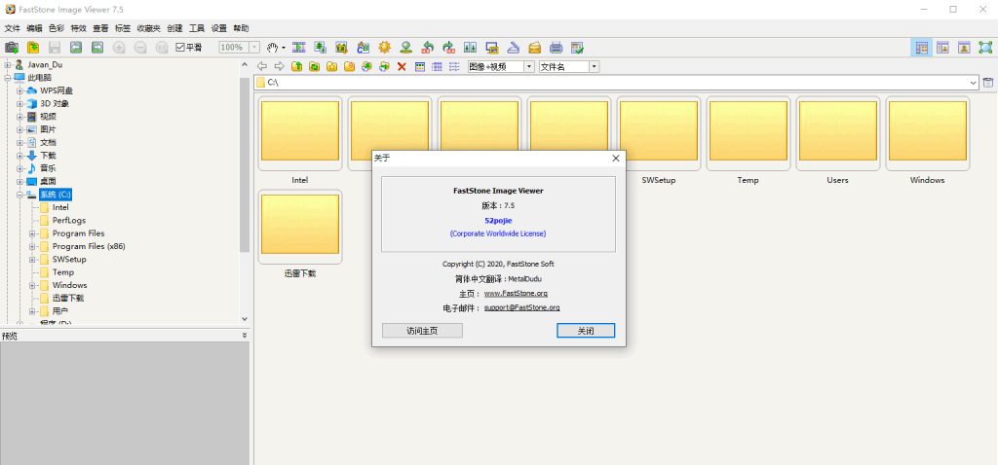Select Program Files (x86) in folder tree
The height and width of the screenshot is (465, 998).
coord(89,246)
